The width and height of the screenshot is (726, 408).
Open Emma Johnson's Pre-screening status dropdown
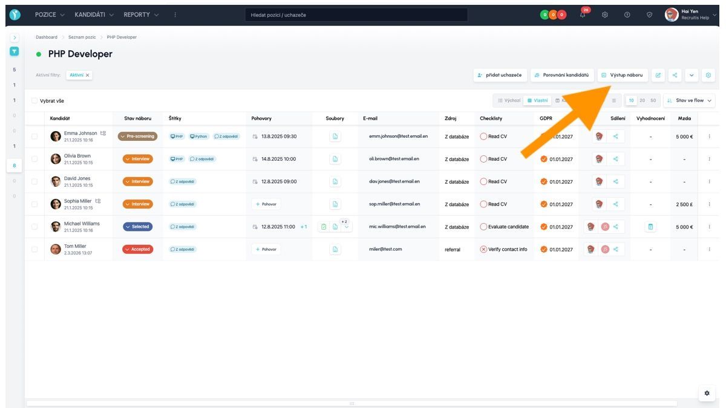coord(137,137)
